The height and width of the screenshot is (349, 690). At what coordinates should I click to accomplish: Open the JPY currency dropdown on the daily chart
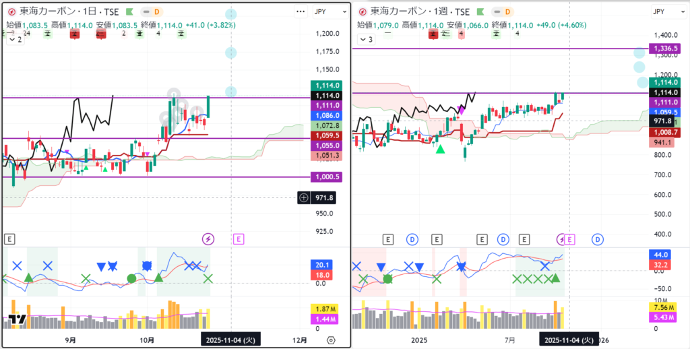pyautogui.click(x=319, y=11)
